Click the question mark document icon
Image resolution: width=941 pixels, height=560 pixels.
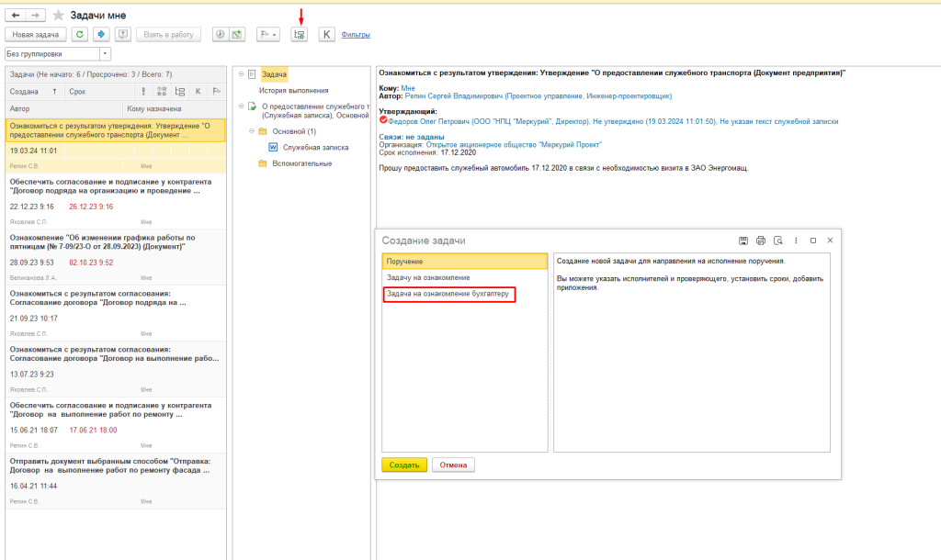(x=123, y=35)
